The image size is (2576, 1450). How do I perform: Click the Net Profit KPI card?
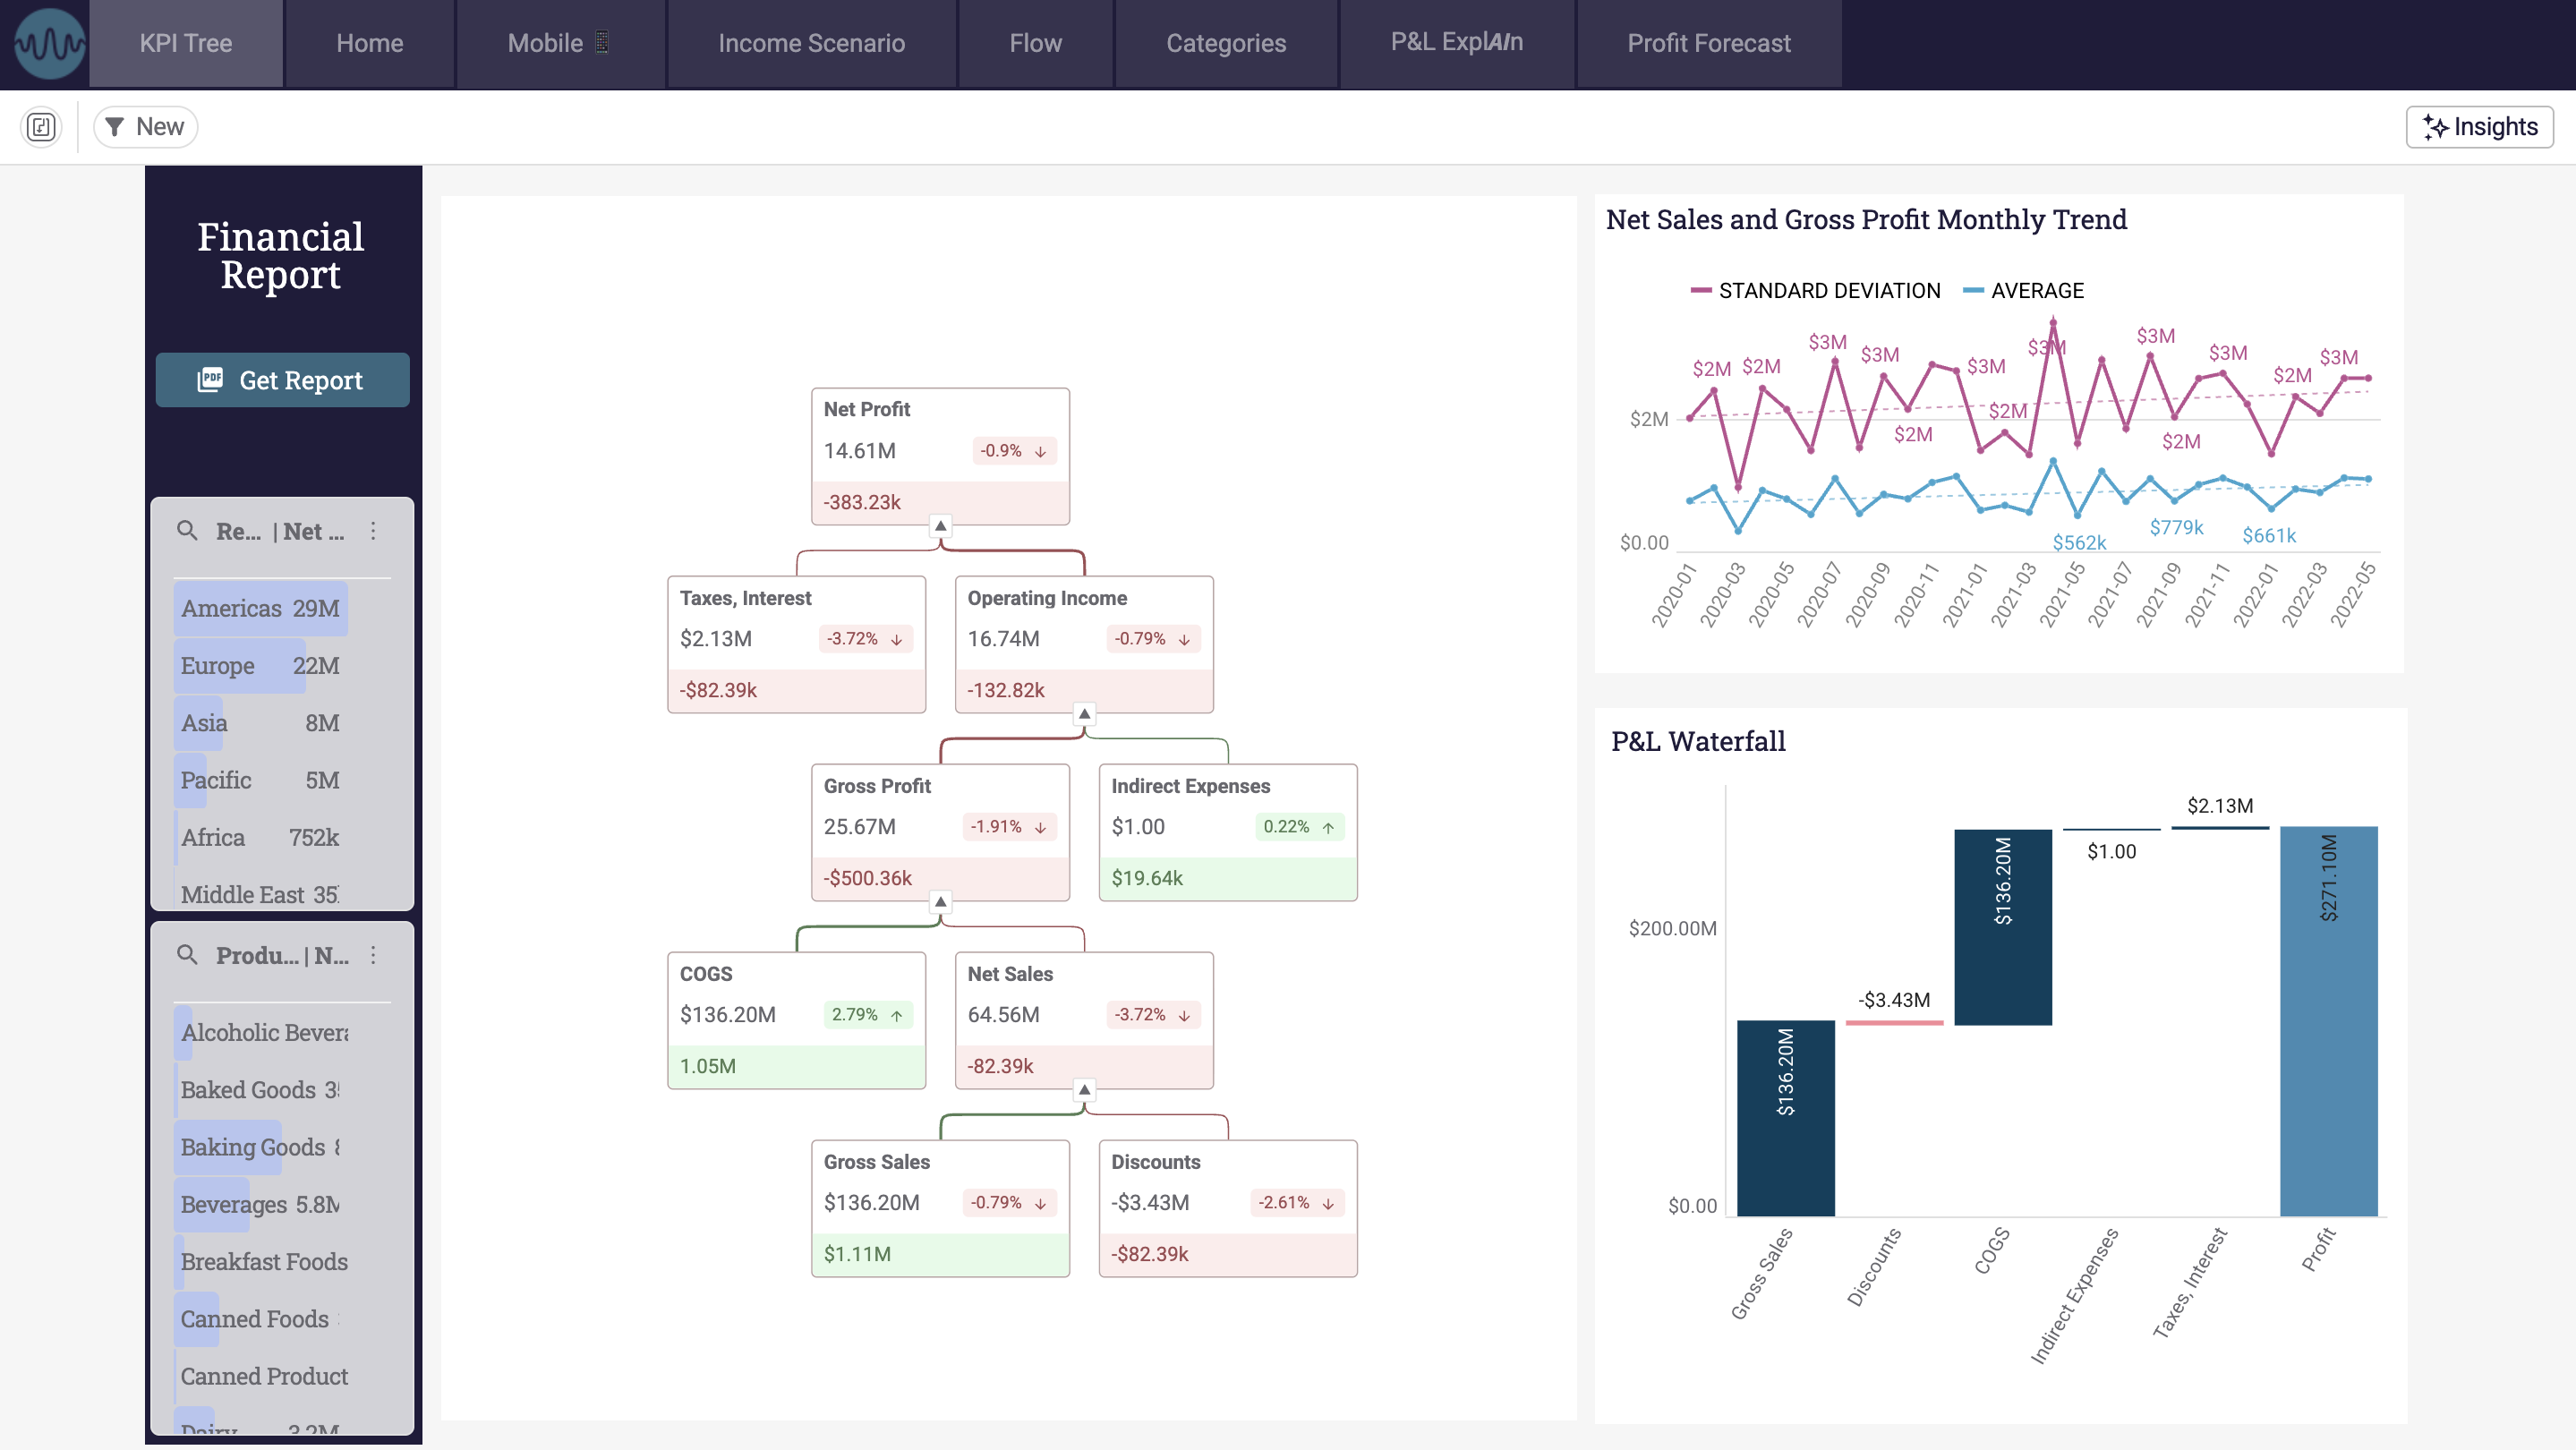(940, 456)
